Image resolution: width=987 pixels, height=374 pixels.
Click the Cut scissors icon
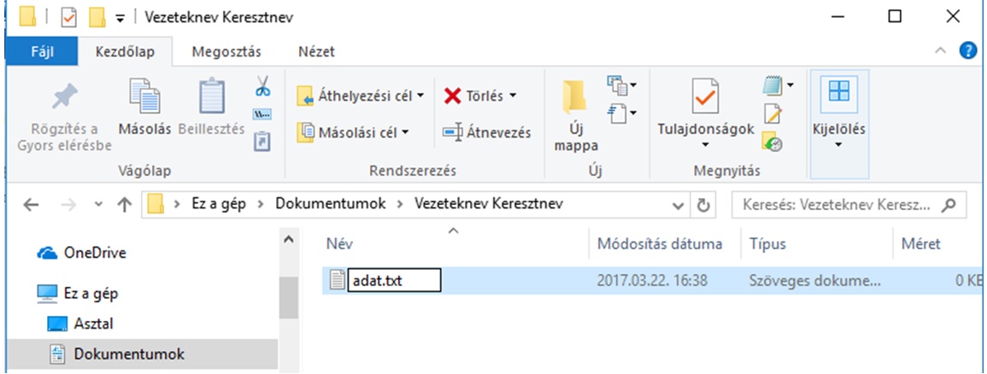pos(262,86)
